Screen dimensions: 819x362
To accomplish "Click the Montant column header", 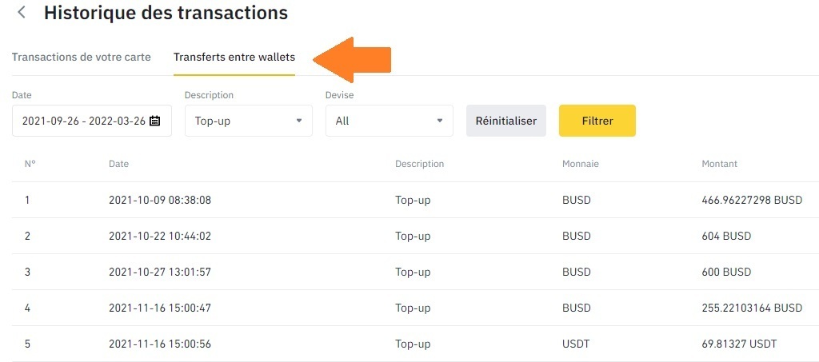I will (719, 164).
